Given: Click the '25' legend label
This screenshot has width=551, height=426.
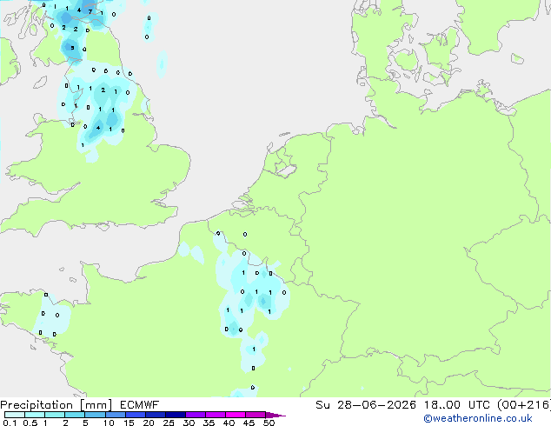Looking at the screenshot, I should tap(169, 423).
